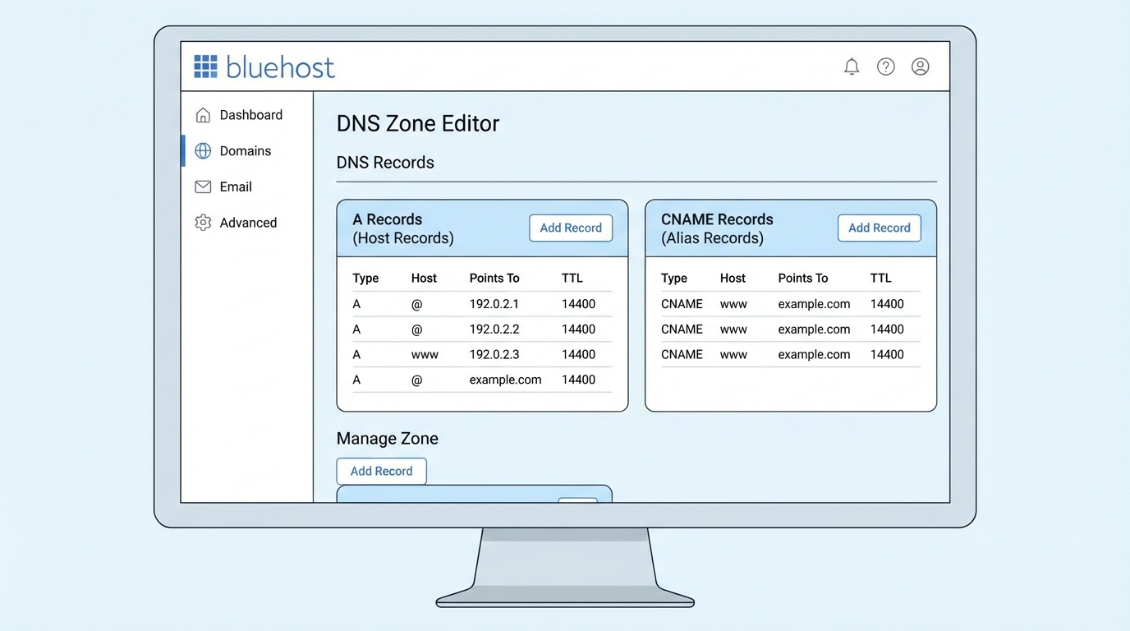1130x631 pixels.
Task: Click the help question mark icon
Action: (x=886, y=67)
